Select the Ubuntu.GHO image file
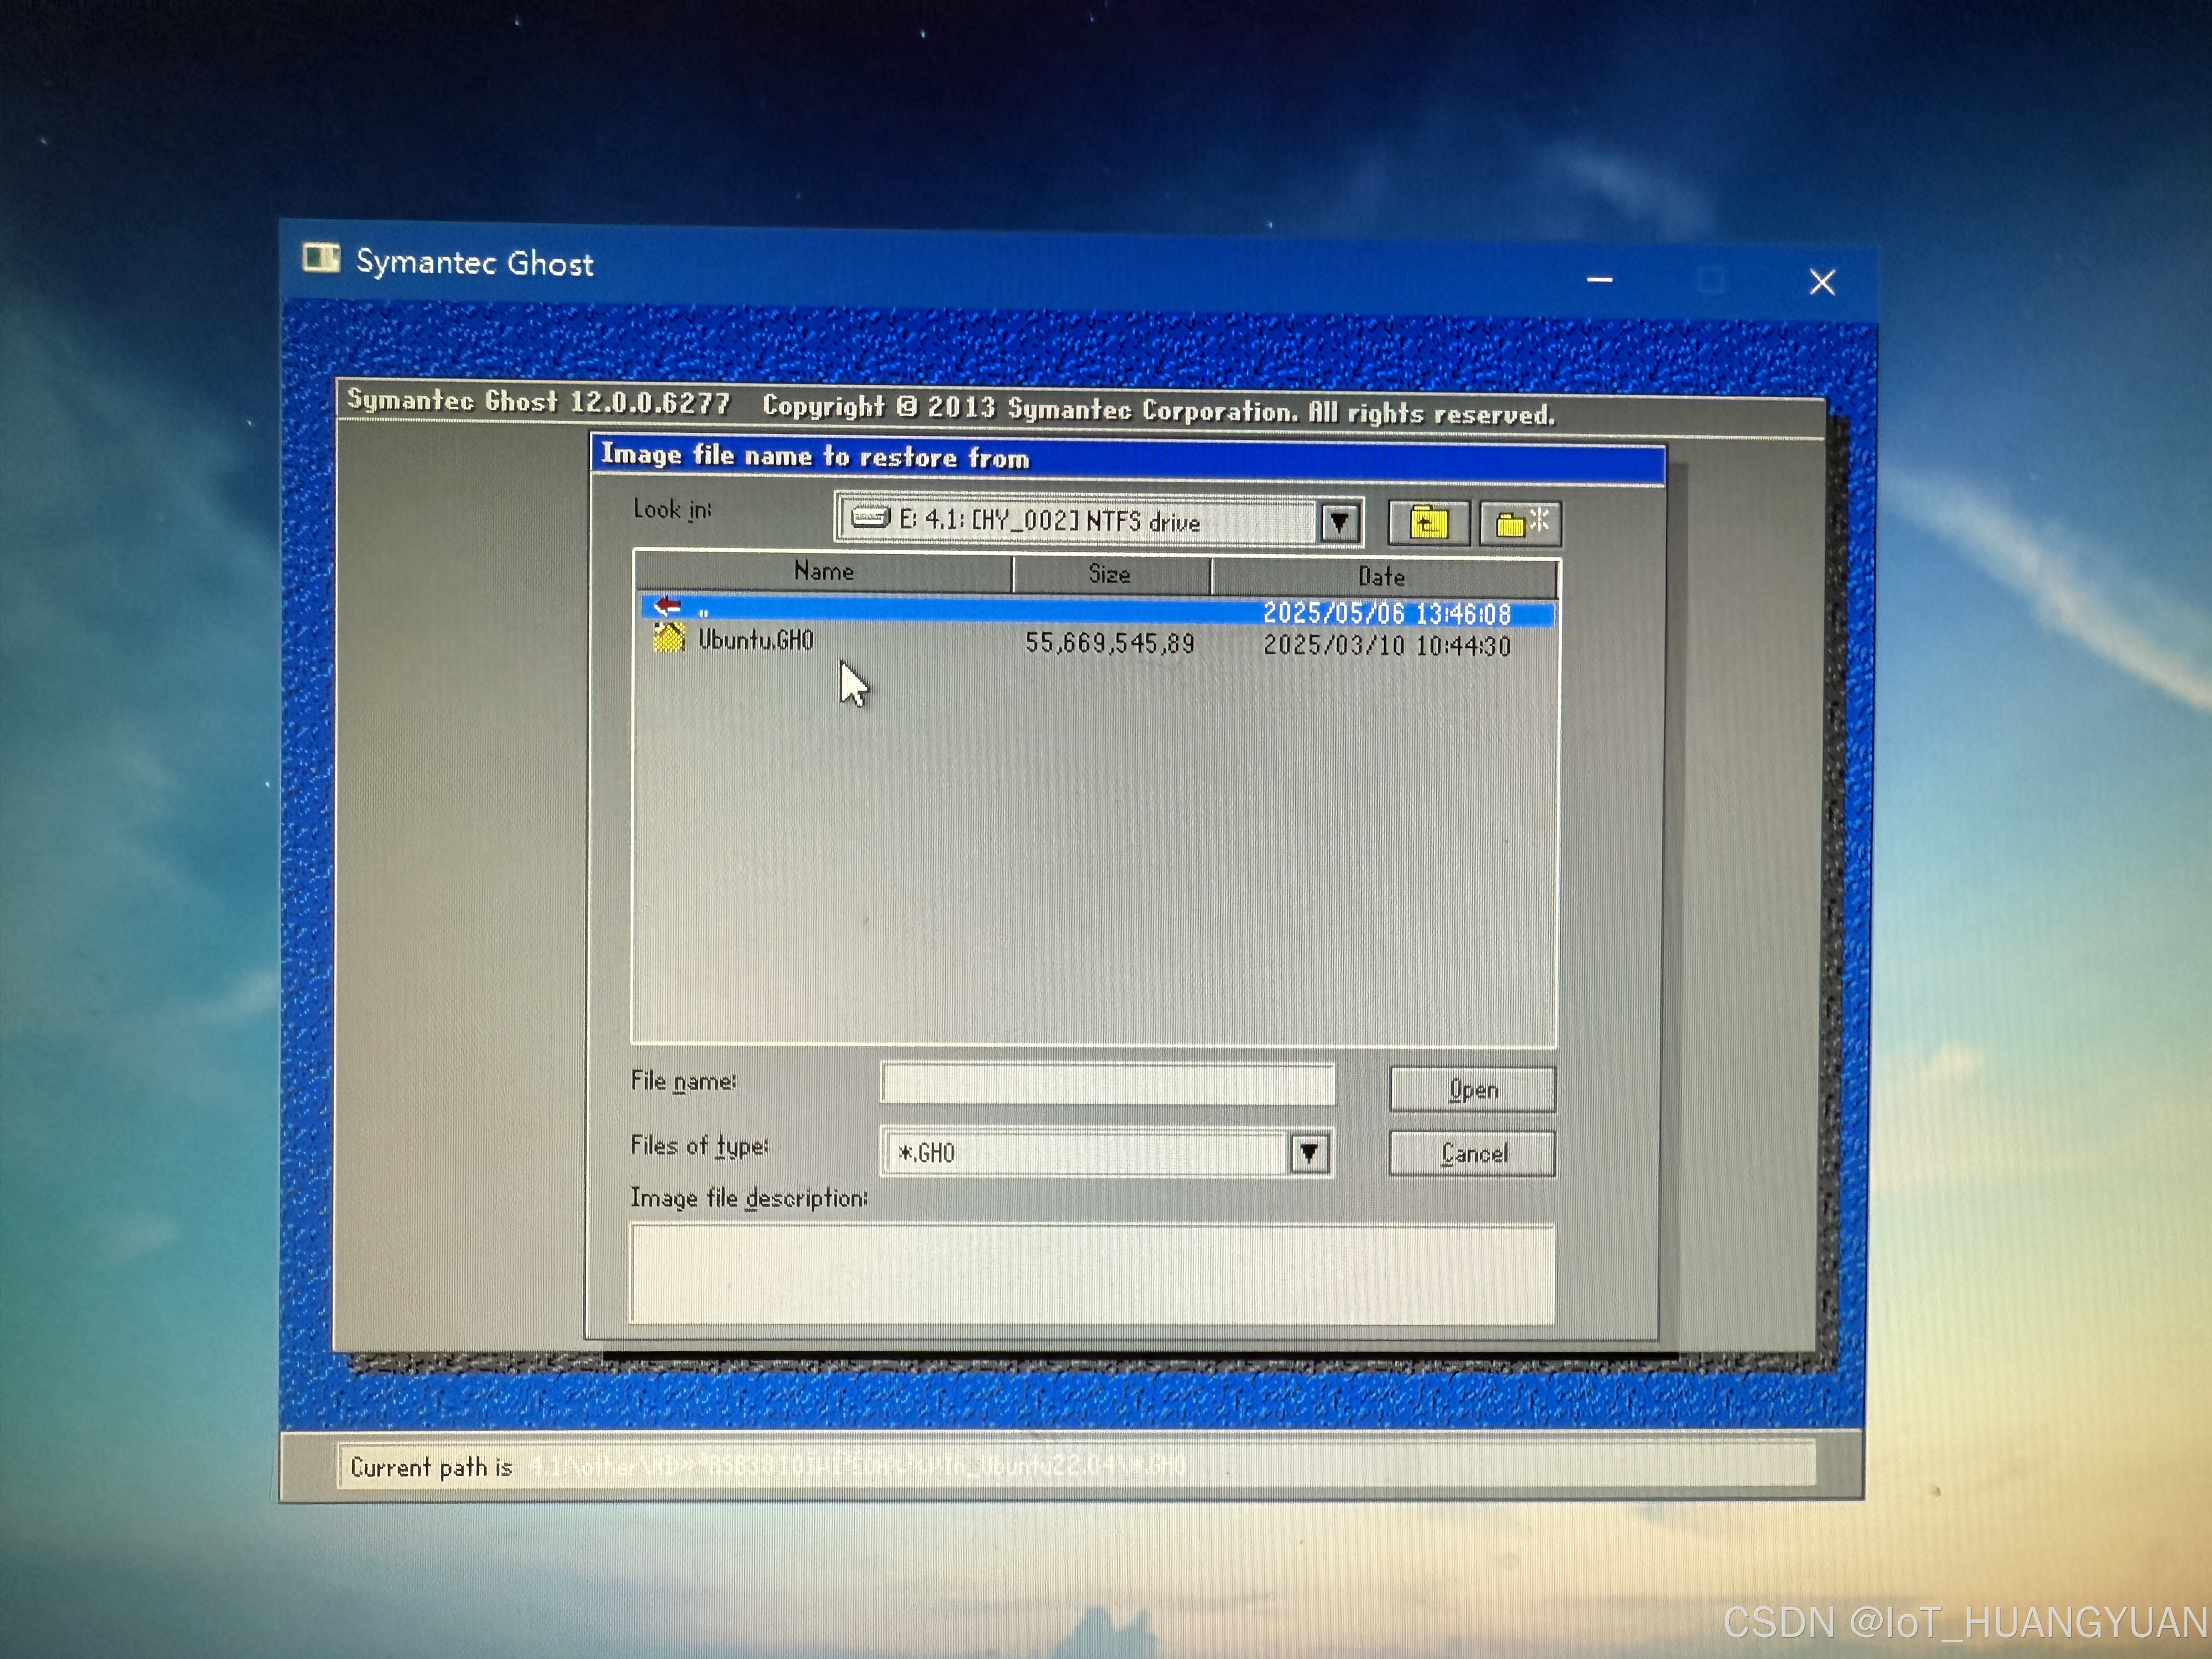 1097,642
